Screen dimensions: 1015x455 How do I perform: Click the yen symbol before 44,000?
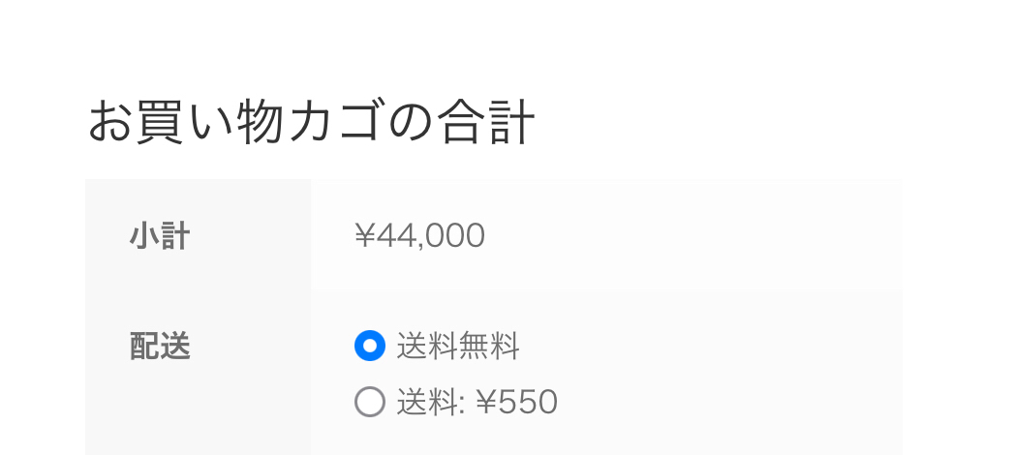click(x=365, y=235)
